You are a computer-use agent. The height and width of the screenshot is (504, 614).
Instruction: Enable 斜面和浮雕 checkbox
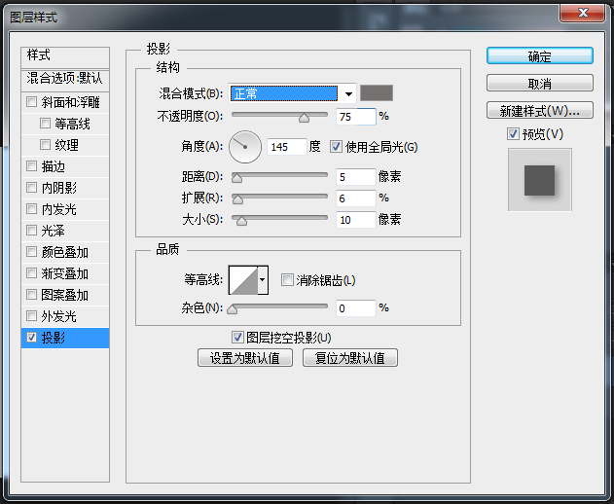[x=31, y=102]
